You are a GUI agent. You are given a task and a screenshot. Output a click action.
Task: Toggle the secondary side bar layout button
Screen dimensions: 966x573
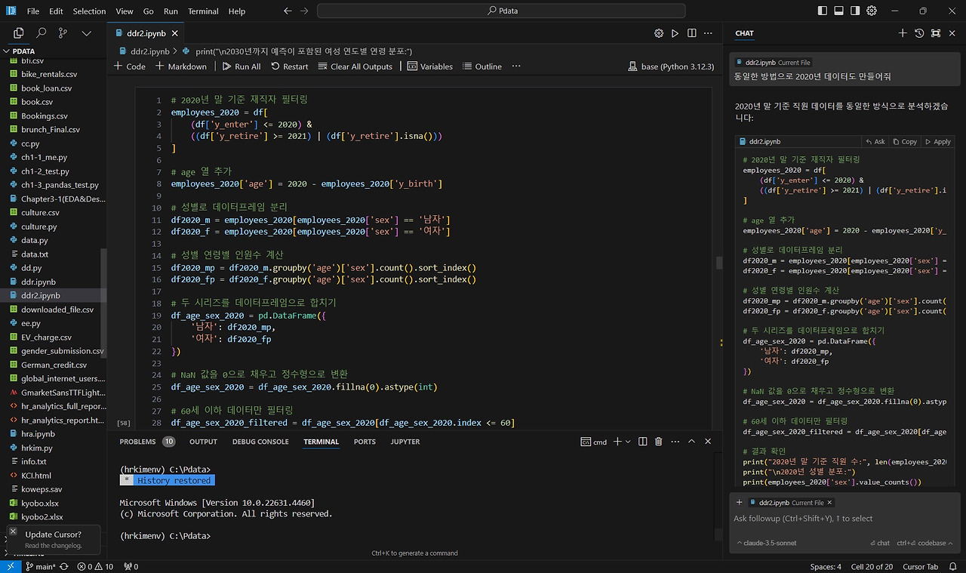(x=855, y=11)
